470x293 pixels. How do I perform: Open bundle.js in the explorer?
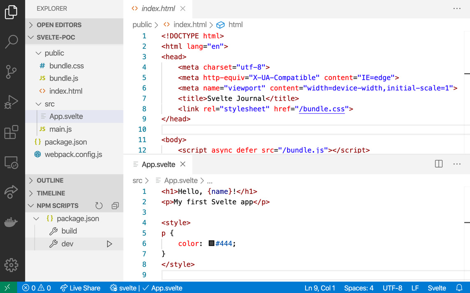(x=74, y=78)
